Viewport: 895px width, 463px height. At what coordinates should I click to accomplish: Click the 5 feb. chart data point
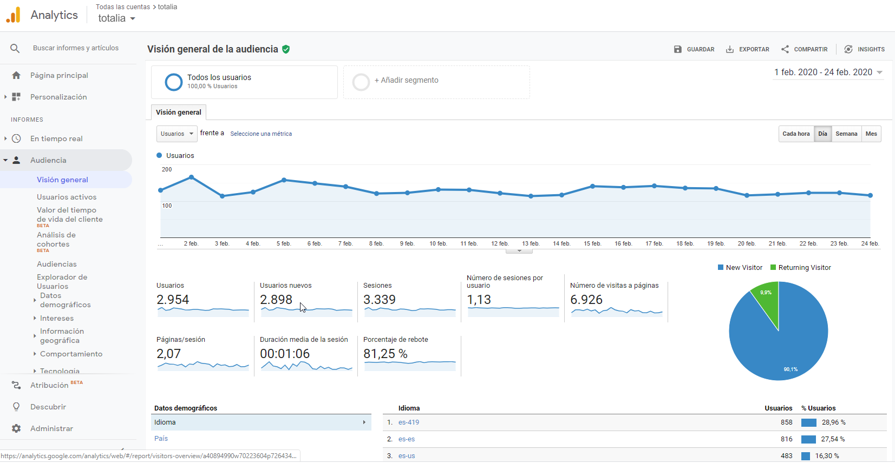click(284, 180)
